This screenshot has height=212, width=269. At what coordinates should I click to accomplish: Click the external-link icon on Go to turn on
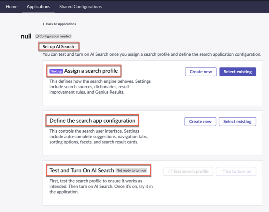pyautogui.click(x=223, y=171)
